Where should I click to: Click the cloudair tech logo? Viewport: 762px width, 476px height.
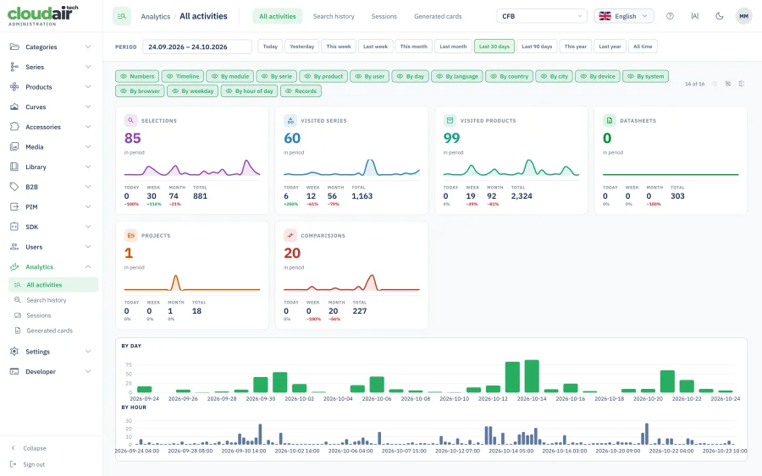[43, 15]
